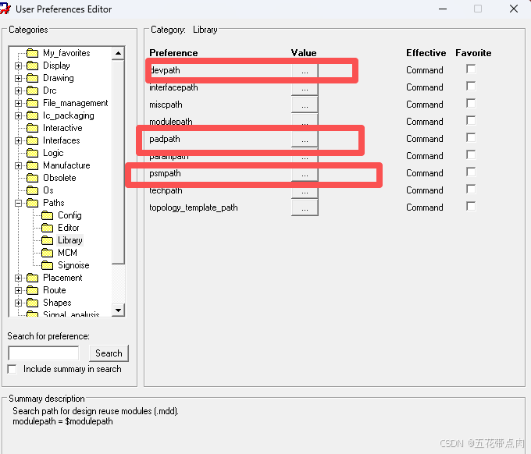Open topology_template_path value editor button
The width and height of the screenshot is (531, 454).
305,207
